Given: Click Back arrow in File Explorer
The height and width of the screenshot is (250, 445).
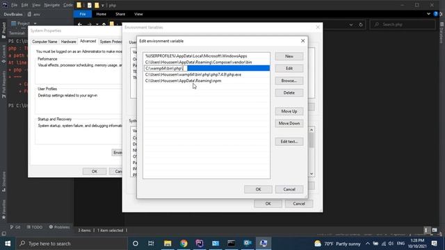Looking at the screenshot, I should click(80, 25).
